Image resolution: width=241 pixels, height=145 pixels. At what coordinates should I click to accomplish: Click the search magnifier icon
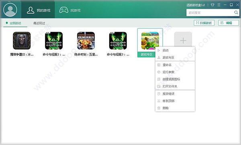[x=236, y=12]
